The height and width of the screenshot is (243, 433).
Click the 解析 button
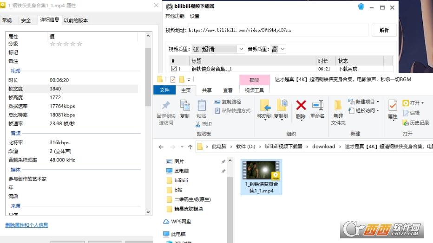(x=384, y=30)
